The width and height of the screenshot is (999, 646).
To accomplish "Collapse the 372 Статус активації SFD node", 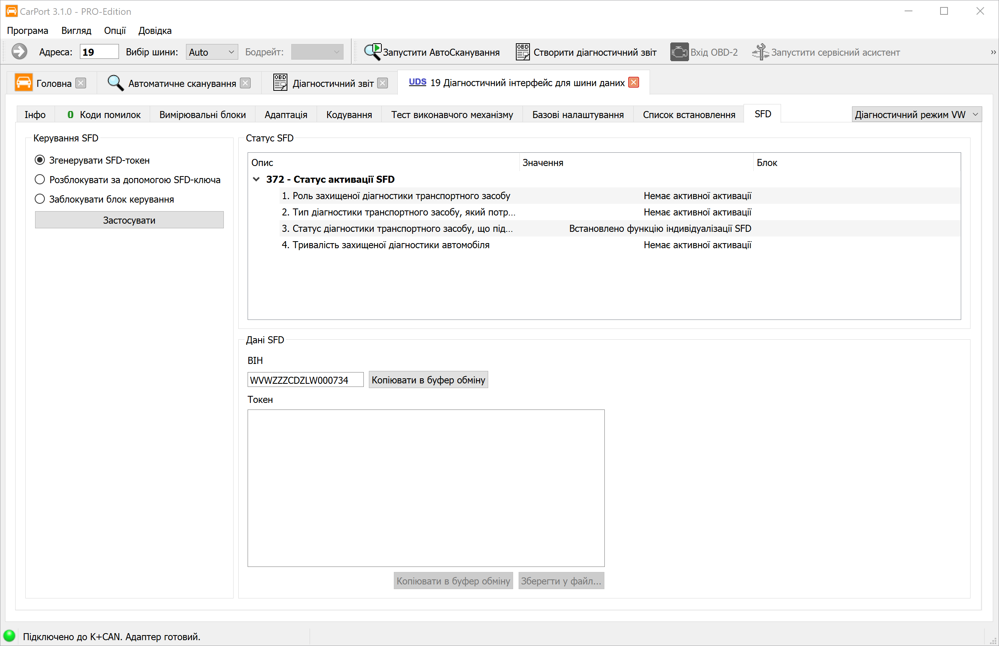I will click(x=256, y=179).
